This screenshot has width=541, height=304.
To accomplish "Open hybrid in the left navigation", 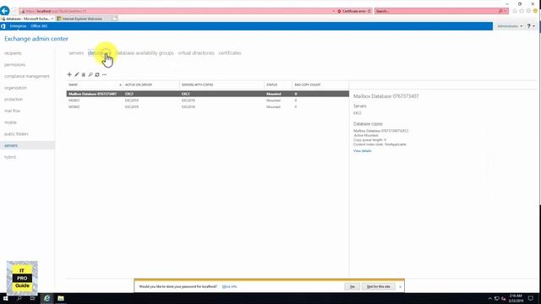I will pyautogui.click(x=10, y=157).
